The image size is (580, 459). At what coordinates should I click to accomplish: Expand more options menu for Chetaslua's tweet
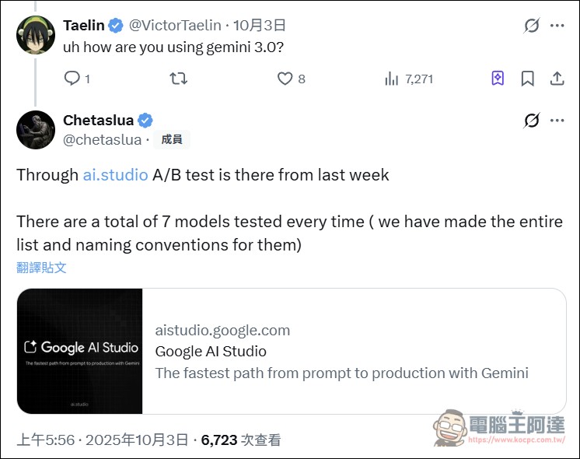[557, 121]
